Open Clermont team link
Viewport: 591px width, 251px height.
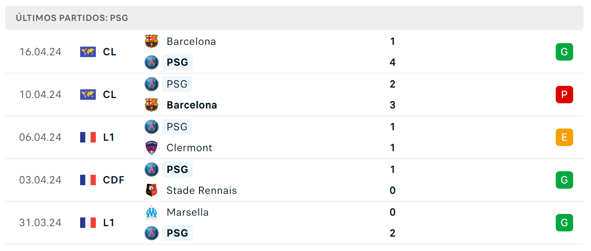tap(189, 148)
